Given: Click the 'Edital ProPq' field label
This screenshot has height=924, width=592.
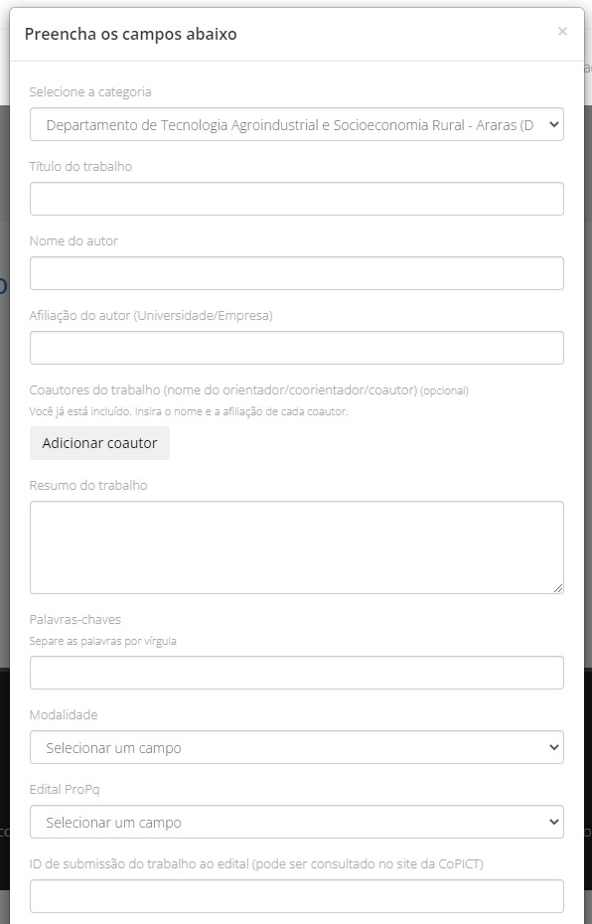Looking at the screenshot, I should [x=65, y=789].
